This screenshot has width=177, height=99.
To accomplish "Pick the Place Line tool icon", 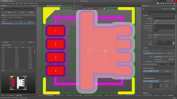I will click(97, 9).
